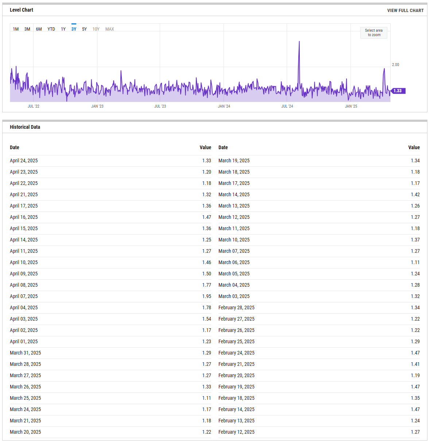Select the April 17, 2025 date
Viewport: 430px width, 445px height.
pos(24,206)
